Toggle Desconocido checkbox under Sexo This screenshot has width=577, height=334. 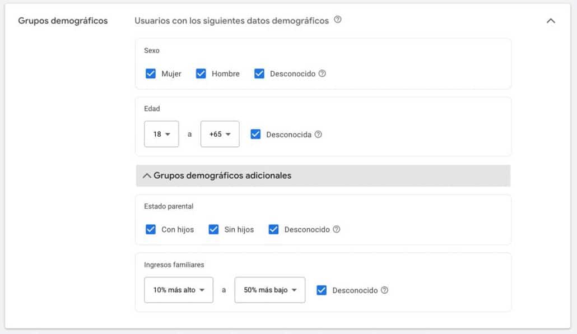click(259, 73)
